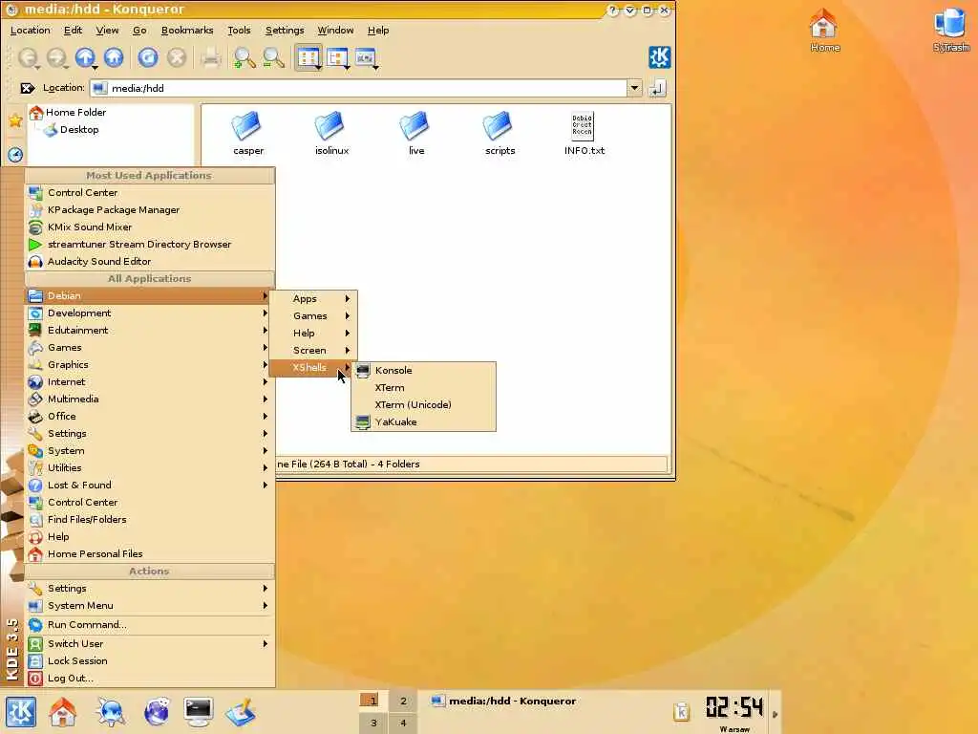Select Desktop in sidebar tree
The height and width of the screenshot is (734, 978).
[x=72, y=130]
